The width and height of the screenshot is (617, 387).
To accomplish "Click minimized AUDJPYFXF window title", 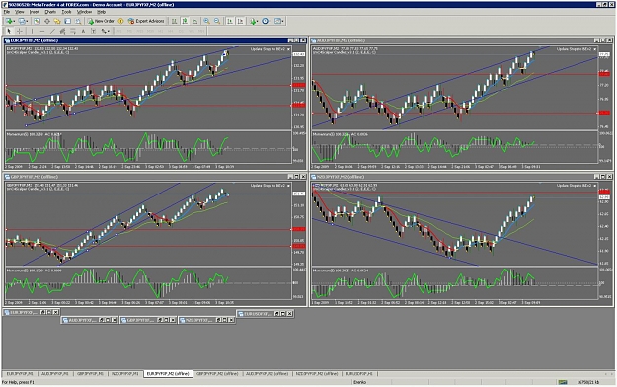I will coord(82,320).
